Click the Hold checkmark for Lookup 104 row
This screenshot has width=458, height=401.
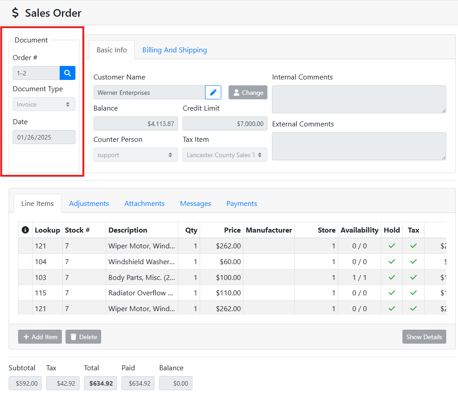click(392, 261)
